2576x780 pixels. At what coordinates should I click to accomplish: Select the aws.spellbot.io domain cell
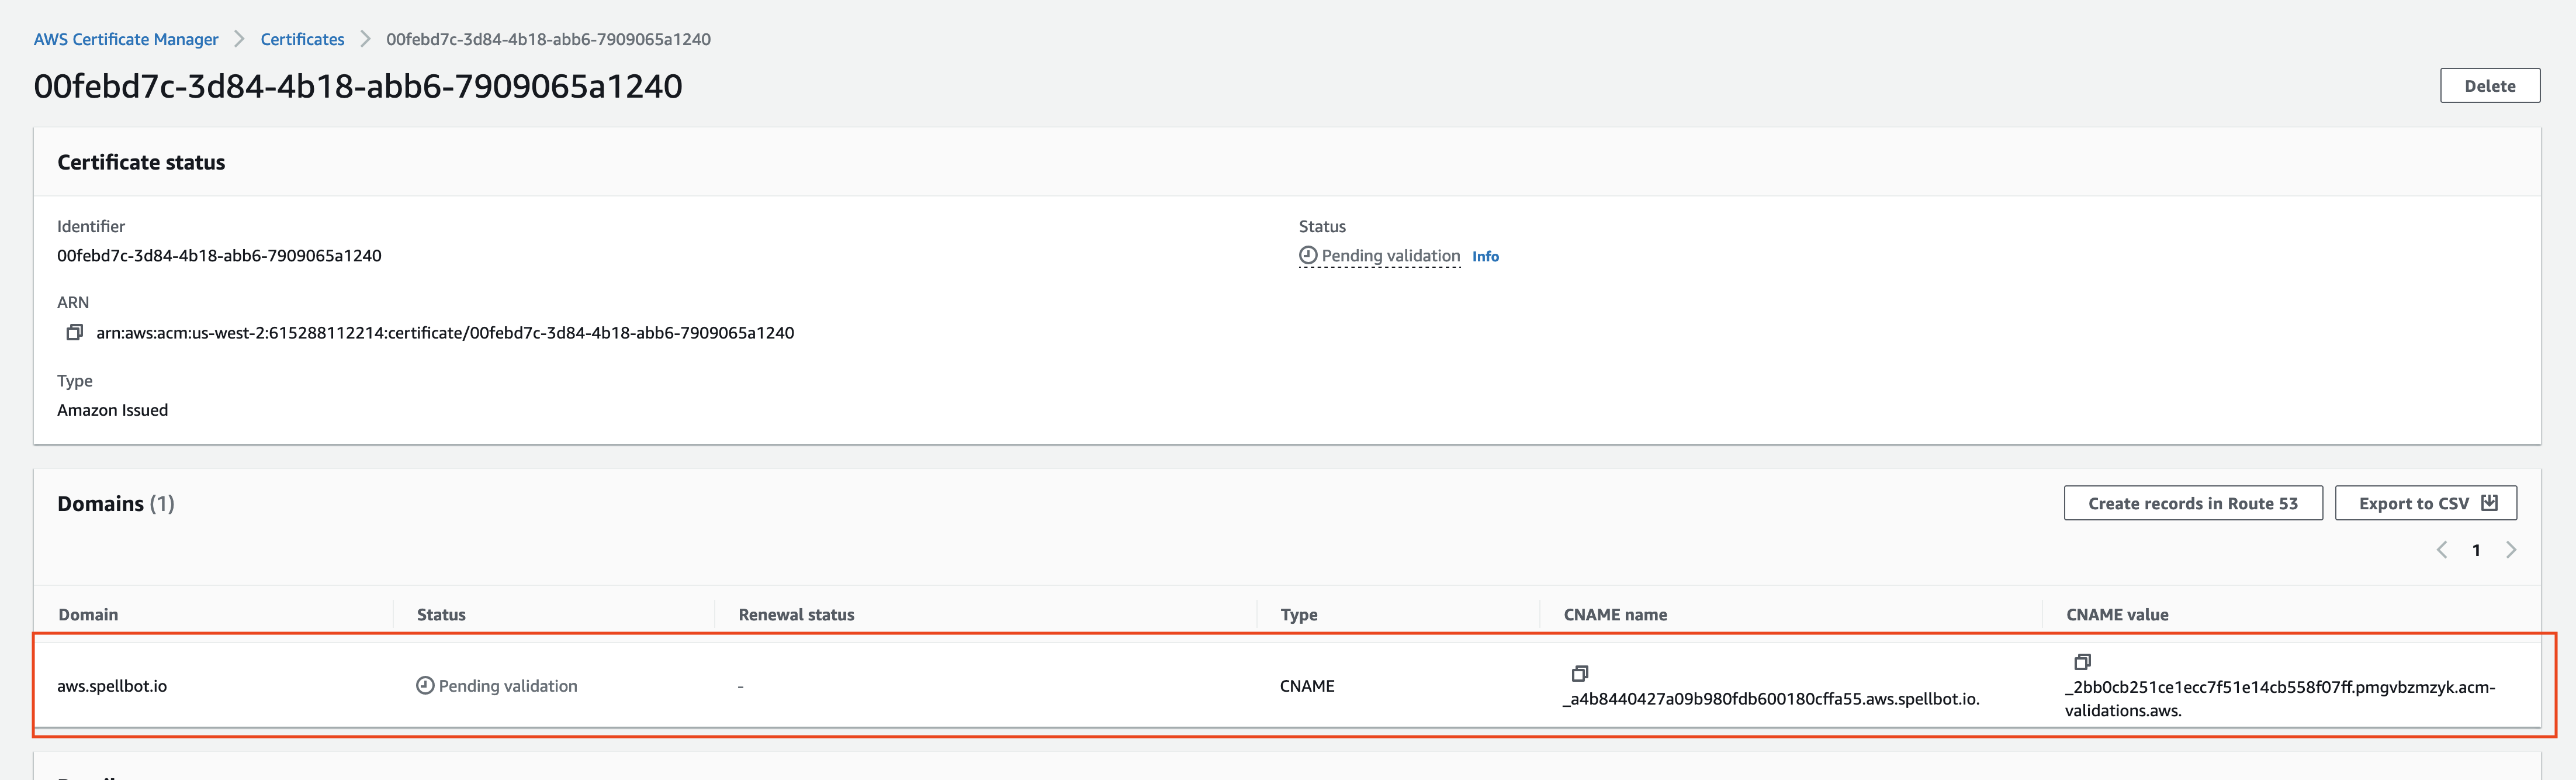coord(112,685)
